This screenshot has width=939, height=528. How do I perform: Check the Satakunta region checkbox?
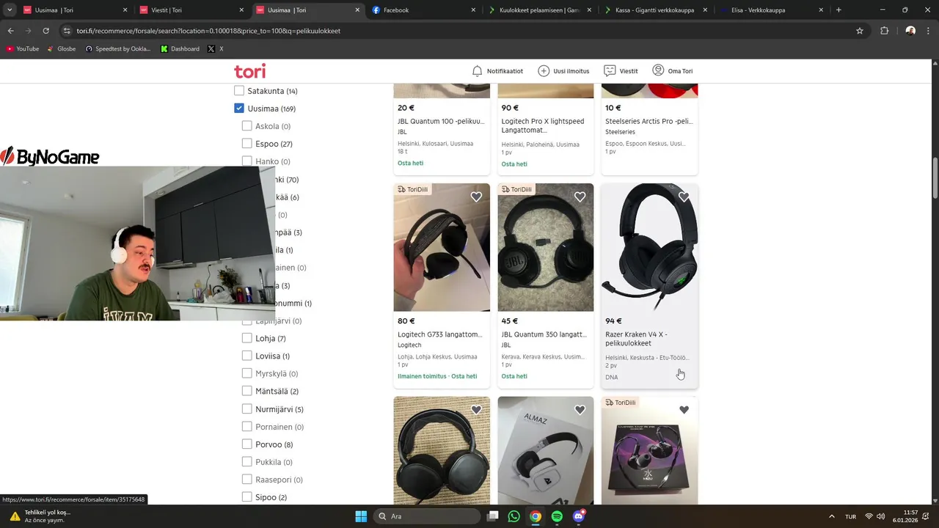click(238, 91)
